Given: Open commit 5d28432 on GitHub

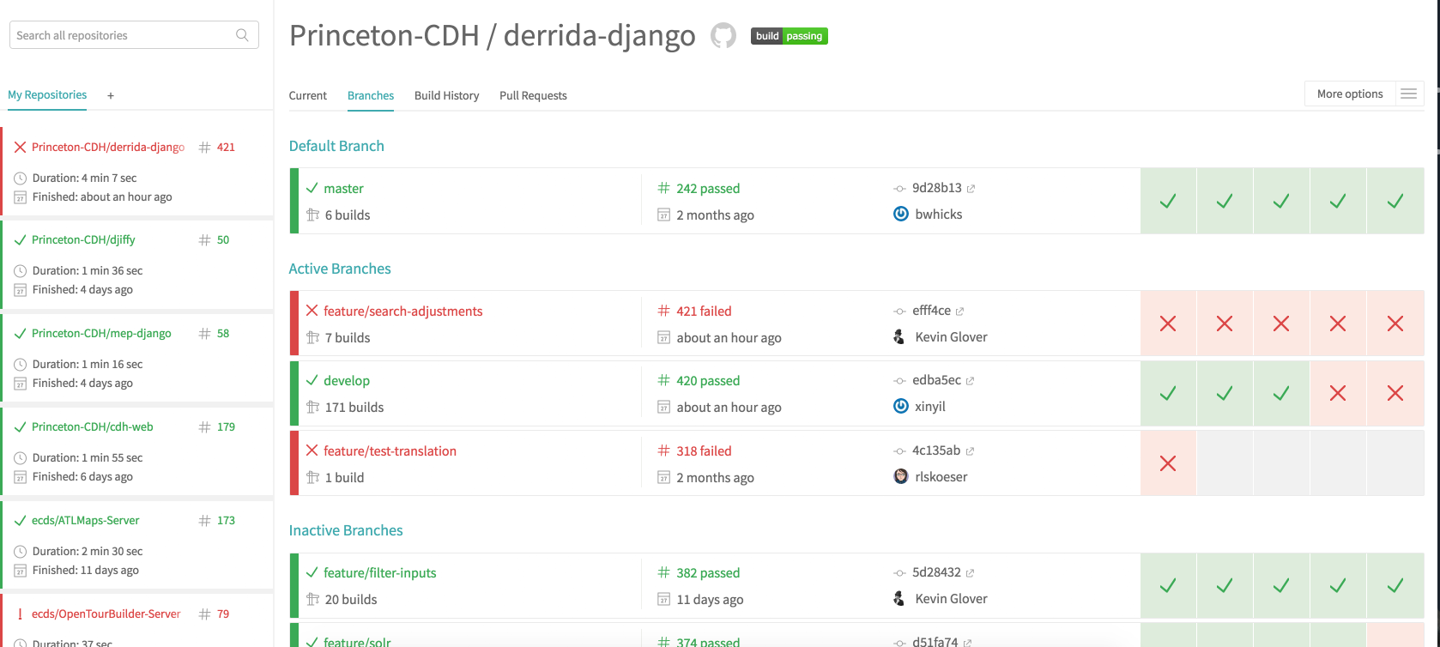Looking at the screenshot, I should coord(943,572).
